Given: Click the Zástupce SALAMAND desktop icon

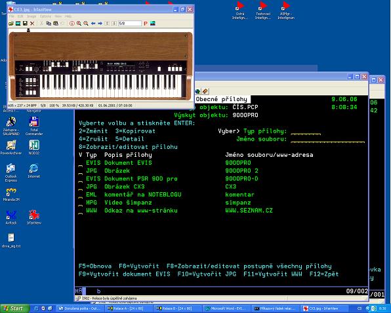Looking at the screenshot, I should [11, 126].
